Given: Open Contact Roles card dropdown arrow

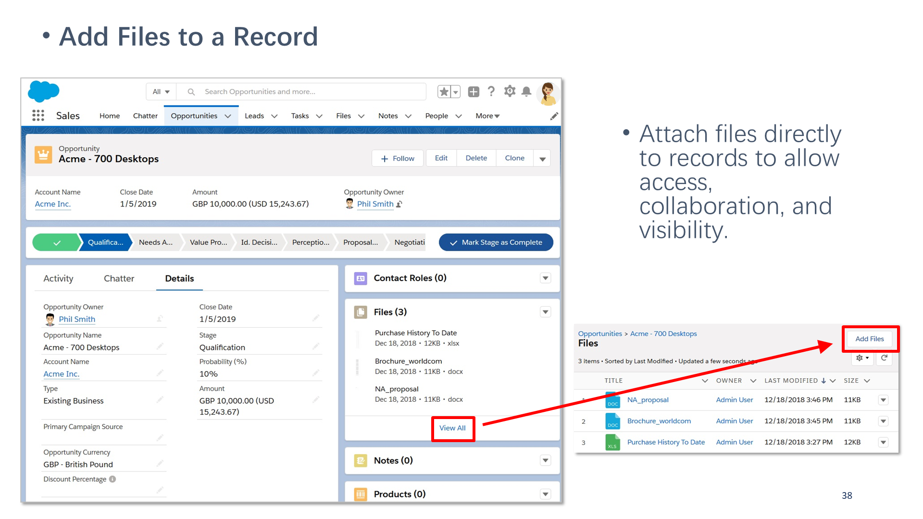Looking at the screenshot, I should [545, 278].
